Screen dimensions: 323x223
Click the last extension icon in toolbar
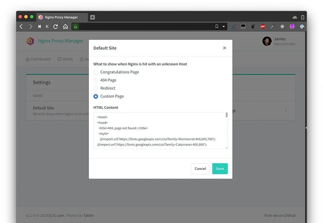tap(302, 26)
